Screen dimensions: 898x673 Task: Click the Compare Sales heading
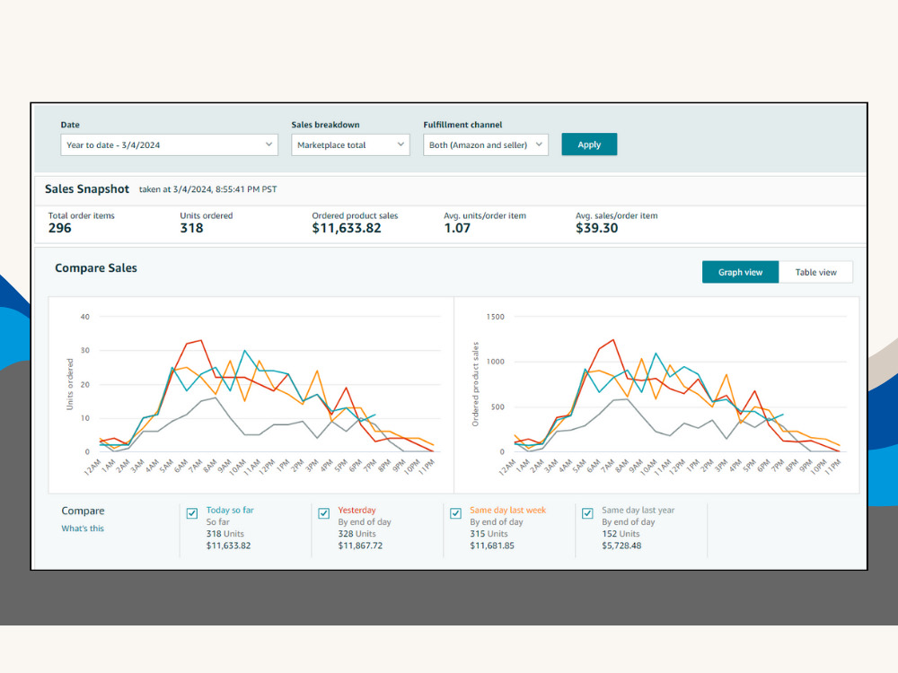(96, 267)
